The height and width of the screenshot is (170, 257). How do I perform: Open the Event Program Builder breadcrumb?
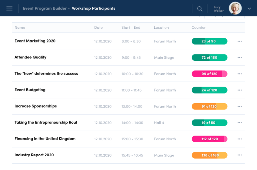click(x=45, y=8)
